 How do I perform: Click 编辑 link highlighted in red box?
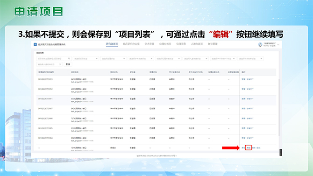point(249,148)
